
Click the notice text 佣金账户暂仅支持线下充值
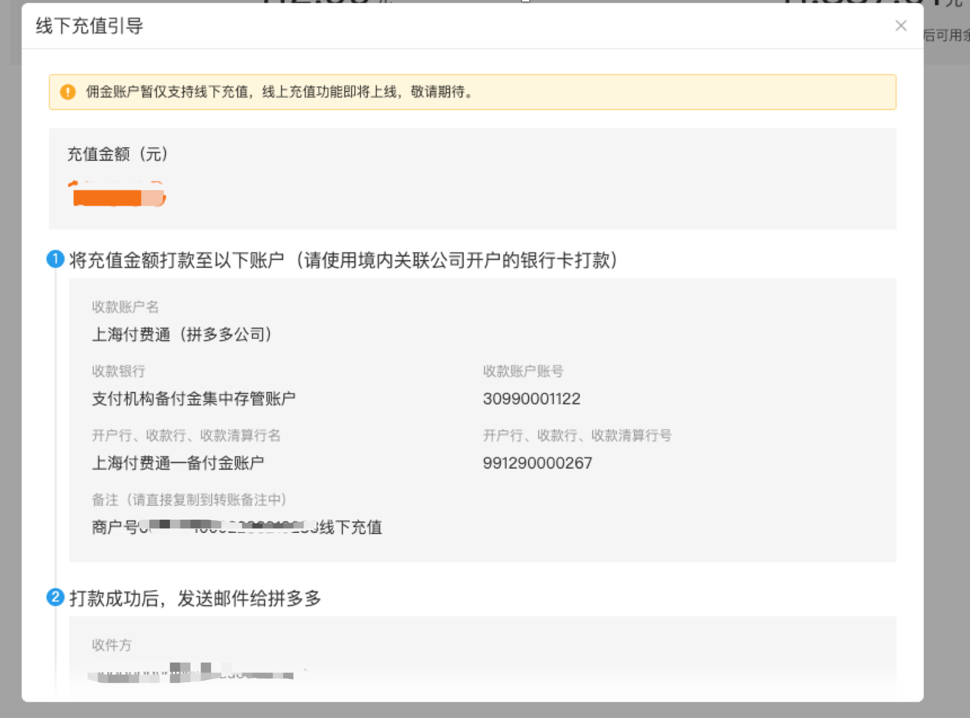click(x=167, y=92)
